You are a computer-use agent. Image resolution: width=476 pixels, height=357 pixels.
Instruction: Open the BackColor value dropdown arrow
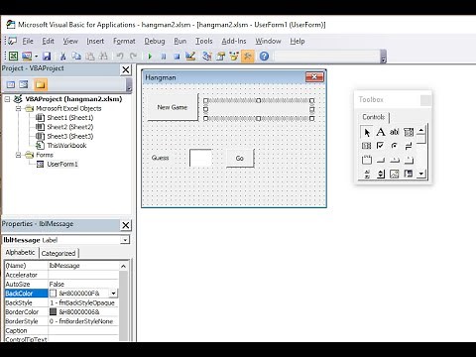click(x=113, y=294)
